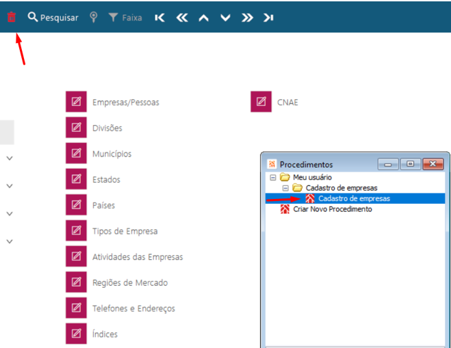This screenshot has height=348, width=451.
Task: Click the Municípios label
Action: tap(112, 154)
